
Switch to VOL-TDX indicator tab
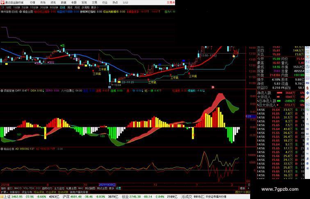[x=29, y=188]
